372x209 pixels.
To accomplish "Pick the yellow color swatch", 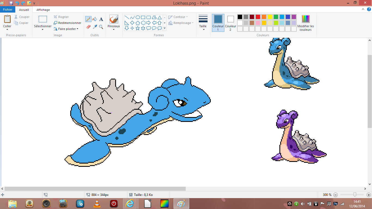I will tap(270, 17).
